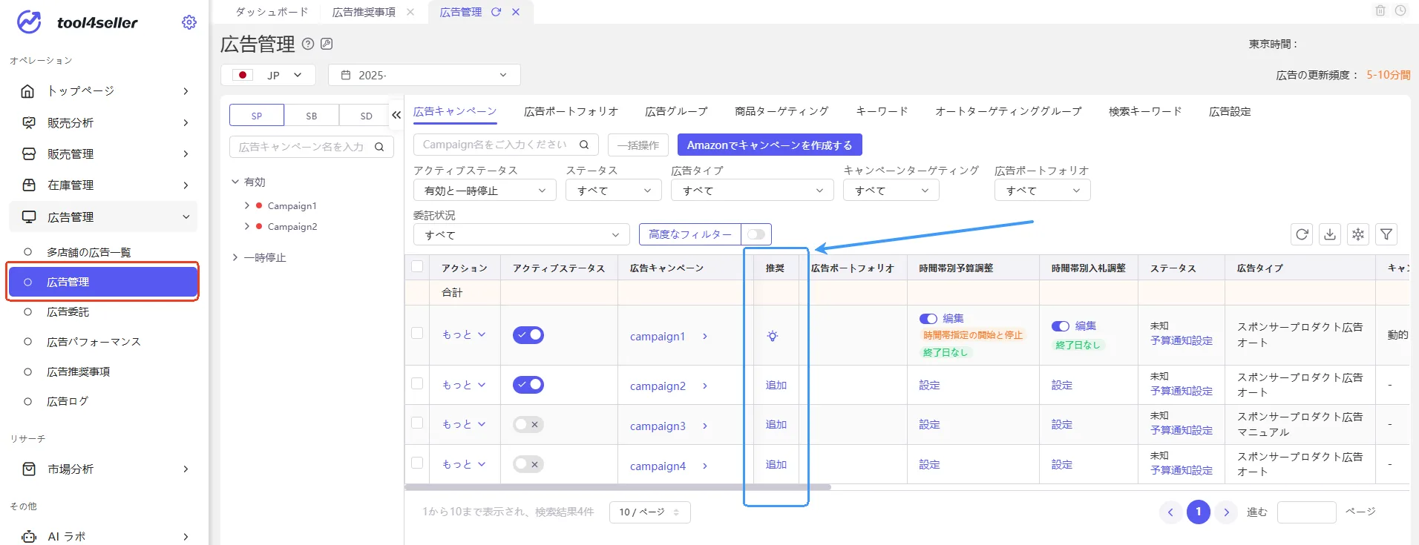This screenshot has width=1419, height=545.
Task: Click 予算通知設定 link for campaign3
Action: coord(1182,430)
